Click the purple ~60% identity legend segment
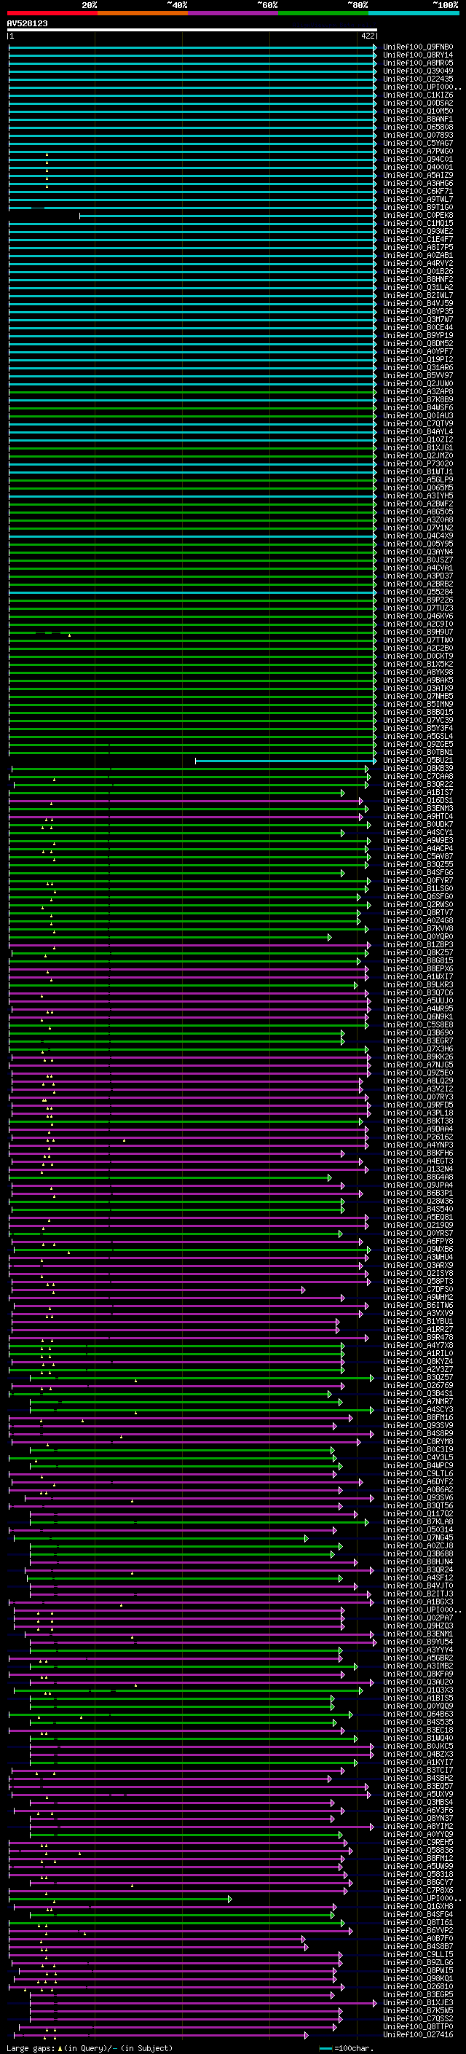Viewport: 466px width, 2054px height. click(232, 13)
